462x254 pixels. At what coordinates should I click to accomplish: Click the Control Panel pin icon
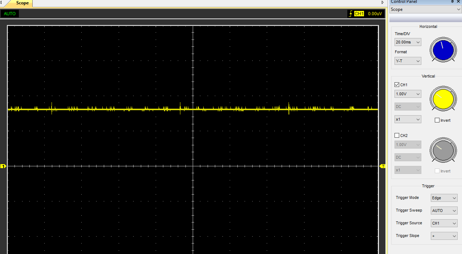click(x=452, y=2)
